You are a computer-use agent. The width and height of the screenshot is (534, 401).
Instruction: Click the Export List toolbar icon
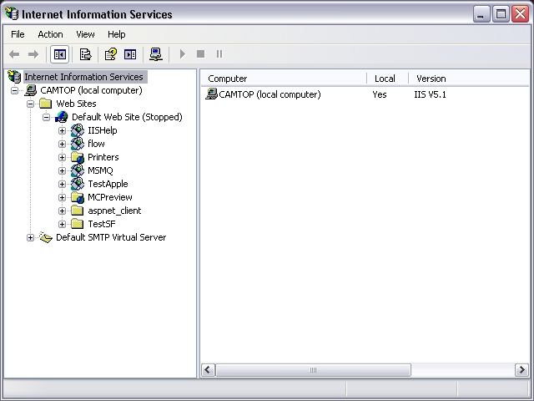pyautogui.click(x=85, y=54)
